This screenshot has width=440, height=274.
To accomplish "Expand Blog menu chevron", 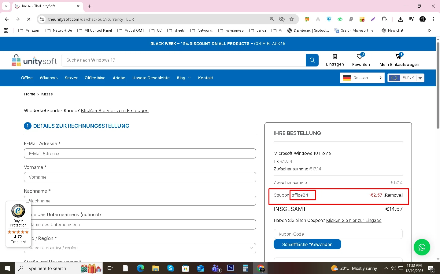I will [189, 78].
